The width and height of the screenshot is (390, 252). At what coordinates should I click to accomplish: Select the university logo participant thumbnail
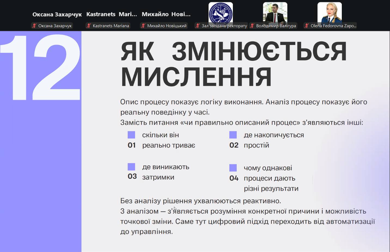coord(221,12)
